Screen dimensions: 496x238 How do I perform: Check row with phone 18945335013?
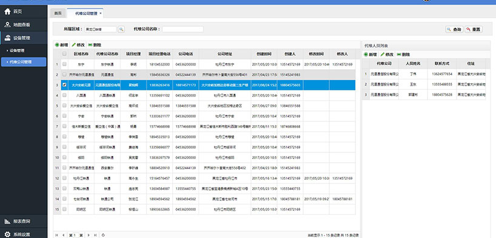(64, 137)
